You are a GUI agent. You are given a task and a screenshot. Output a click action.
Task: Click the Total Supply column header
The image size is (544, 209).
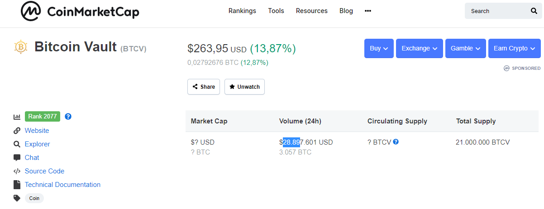click(x=476, y=121)
